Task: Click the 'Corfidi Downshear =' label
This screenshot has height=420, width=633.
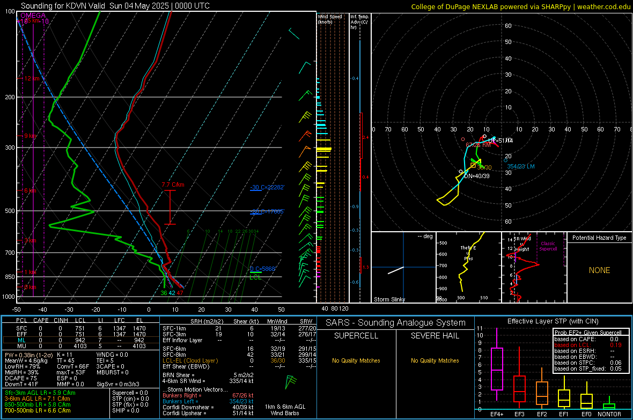Action: (188, 407)
